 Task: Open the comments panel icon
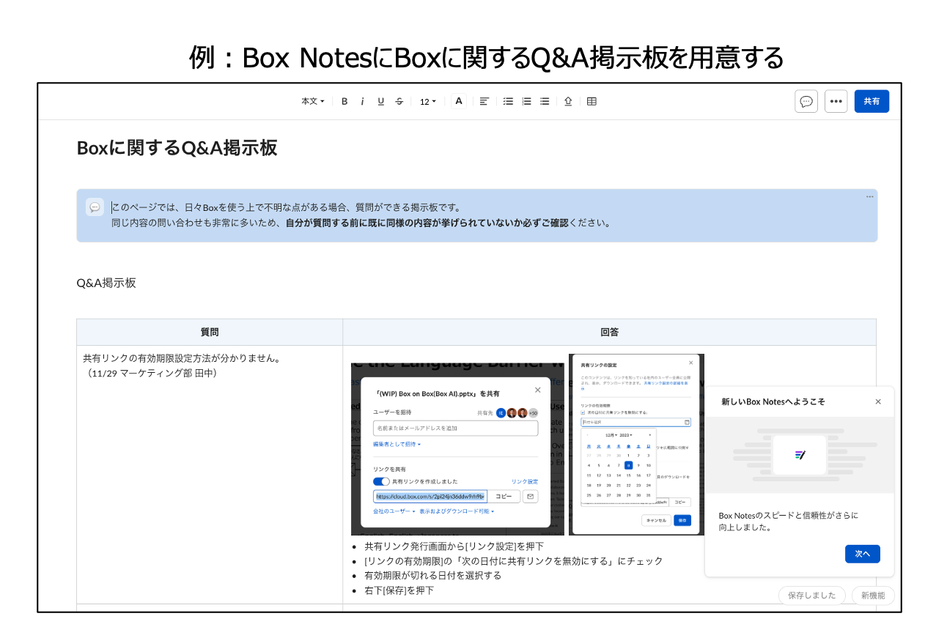pyautogui.click(x=806, y=102)
